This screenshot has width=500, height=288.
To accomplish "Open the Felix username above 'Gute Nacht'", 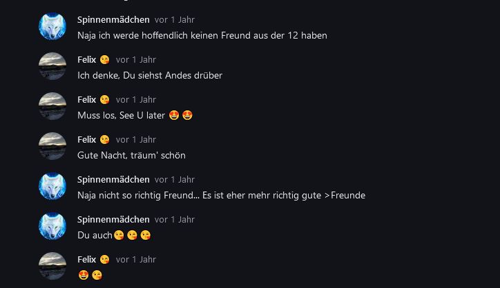I will click(86, 140).
